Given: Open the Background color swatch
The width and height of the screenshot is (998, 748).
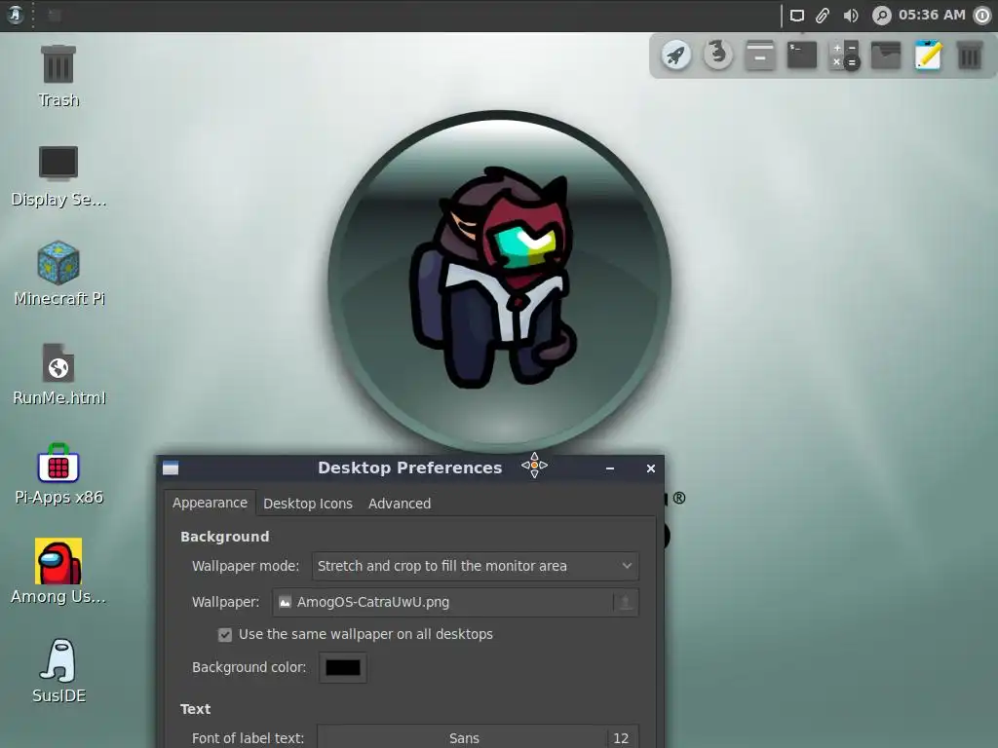Looking at the screenshot, I should tap(343, 668).
